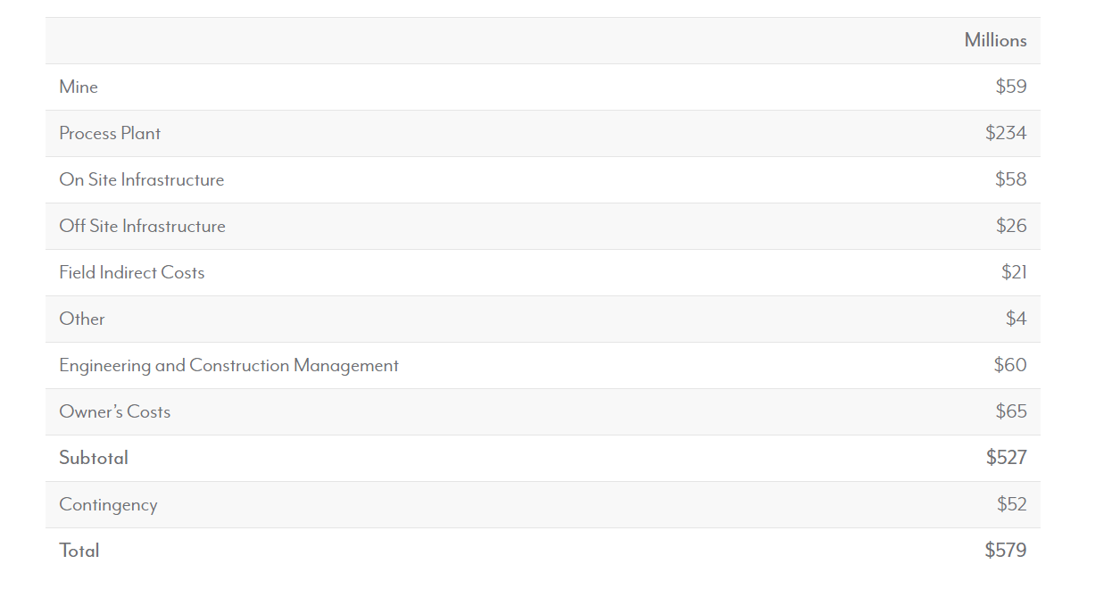Viewport: 1112px width, 589px height.
Task: Click the $58 infrastructure value
Action: click(1011, 179)
